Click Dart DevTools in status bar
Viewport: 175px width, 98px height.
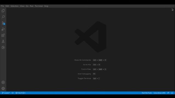[147, 93]
